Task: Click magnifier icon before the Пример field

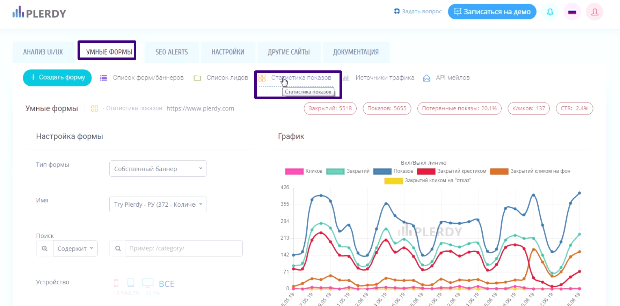Action: pyautogui.click(x=118, y=248)
